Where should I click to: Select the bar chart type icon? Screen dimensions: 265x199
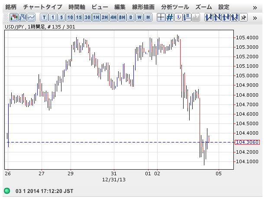pyautogui.click(x=23, y=17)
